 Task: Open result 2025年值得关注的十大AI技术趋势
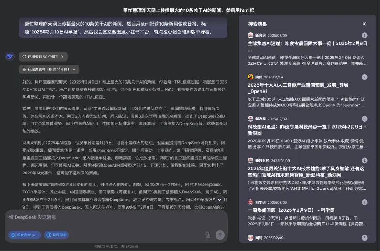306,172
